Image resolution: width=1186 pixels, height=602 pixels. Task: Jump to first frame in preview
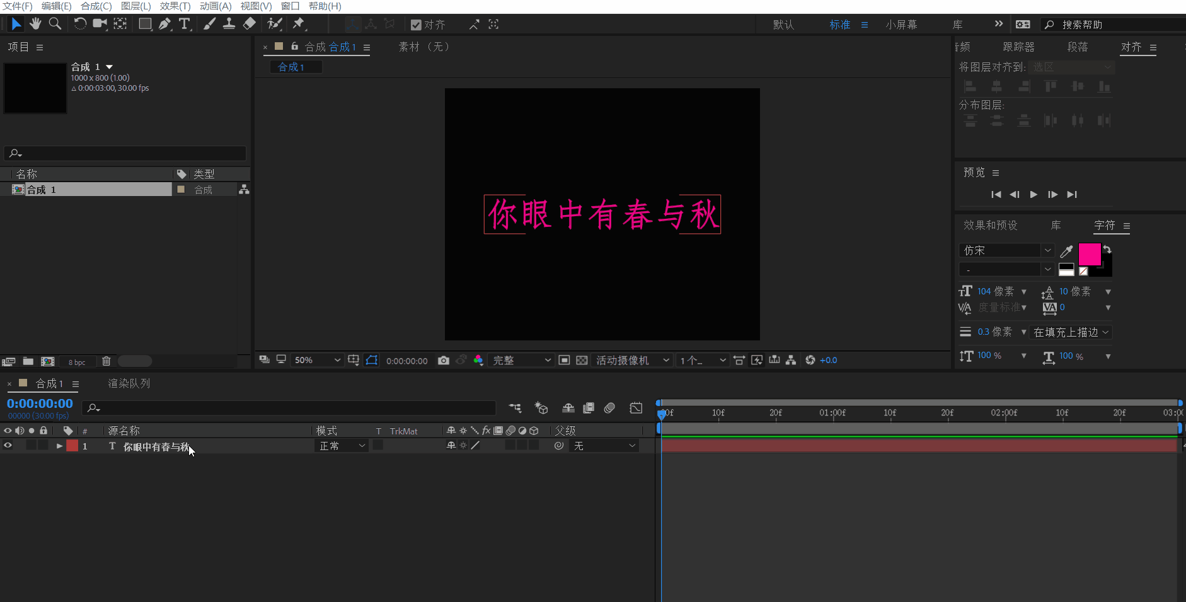996,194
